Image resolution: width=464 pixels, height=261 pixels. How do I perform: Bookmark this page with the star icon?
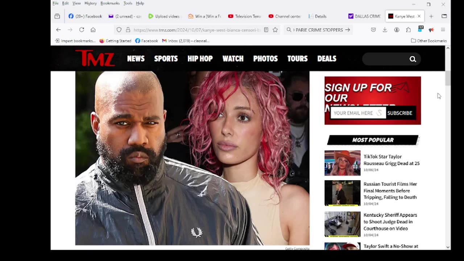coord(275,30)
